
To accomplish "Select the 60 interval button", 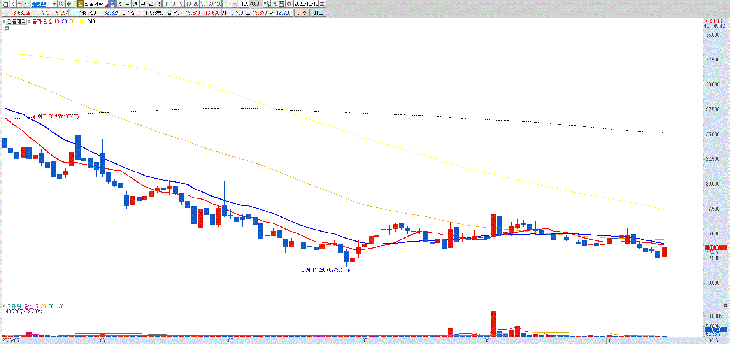I will 211,4.
